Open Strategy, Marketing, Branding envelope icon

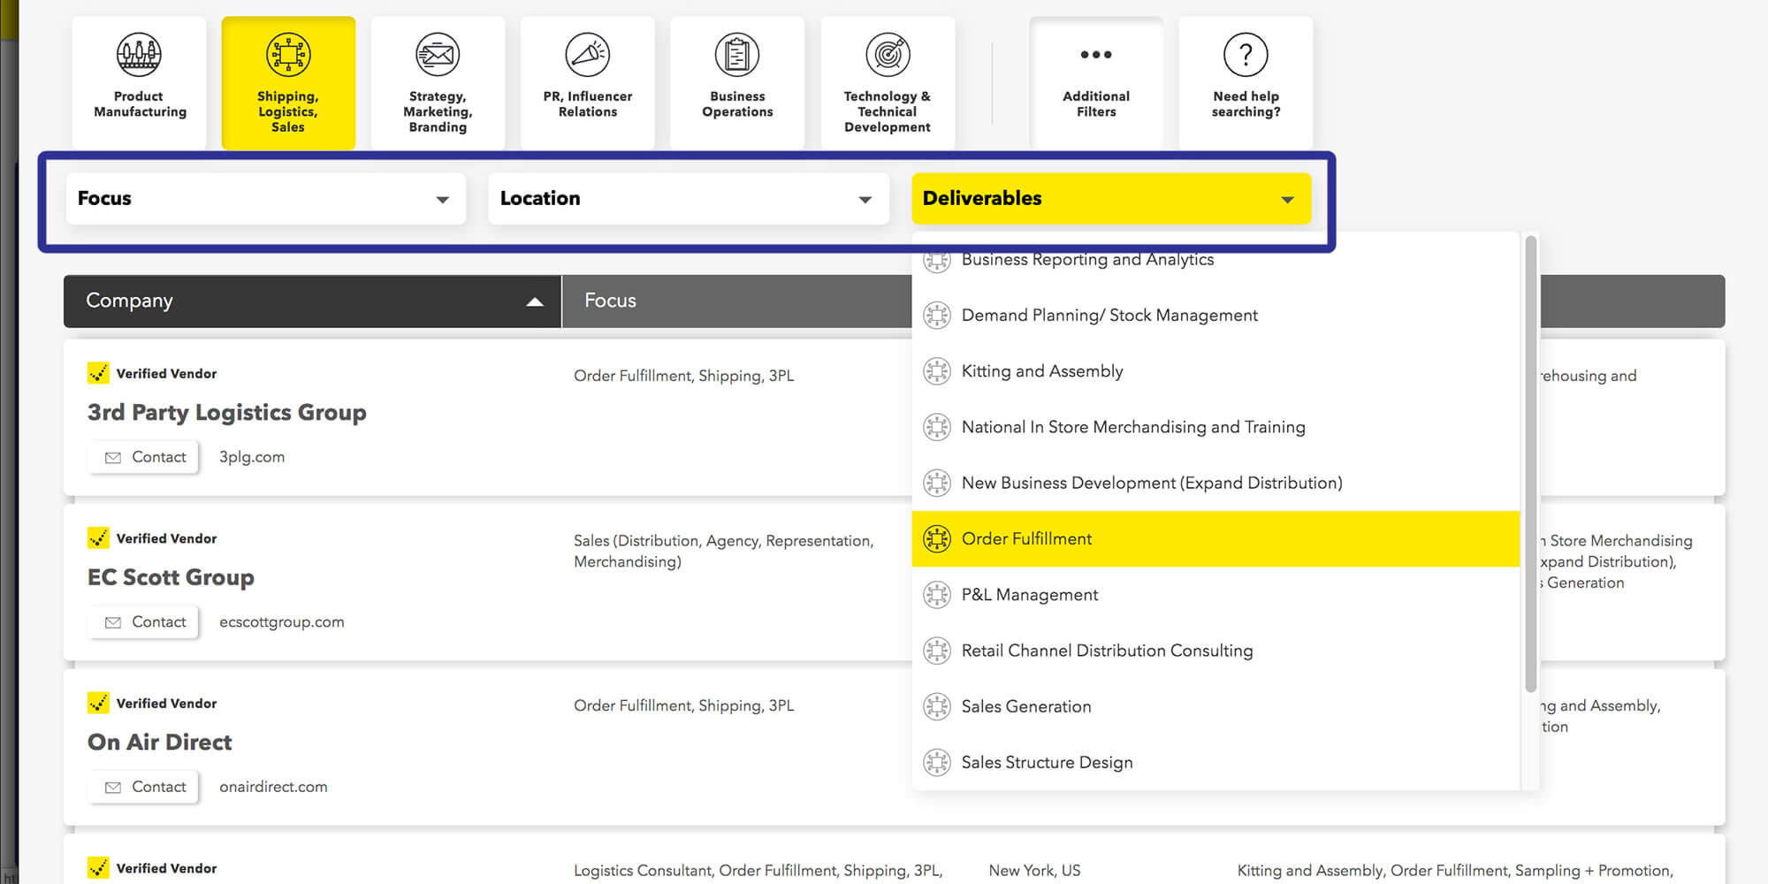[x=438, y=55]
